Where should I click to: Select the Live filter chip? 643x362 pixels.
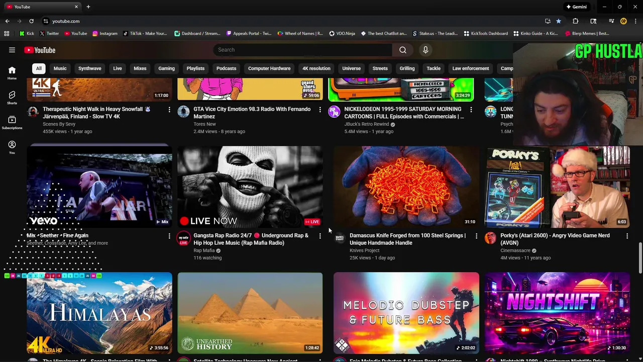tap(118, 68)
